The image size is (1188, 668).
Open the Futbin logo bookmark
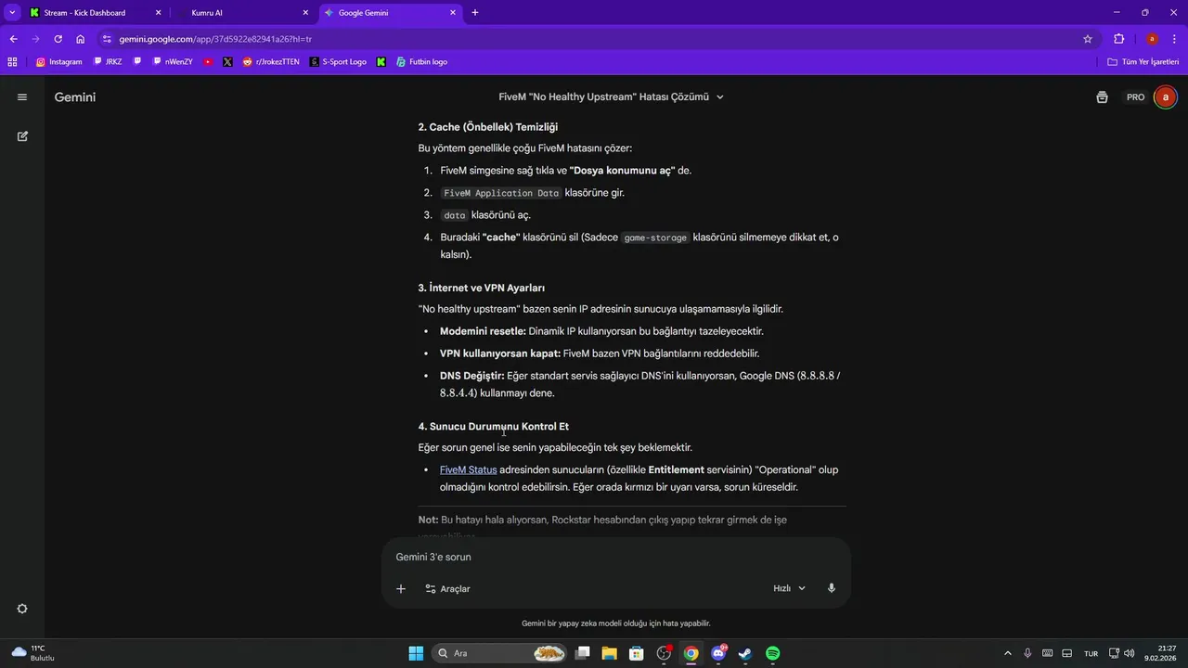(x=421, y=62)
